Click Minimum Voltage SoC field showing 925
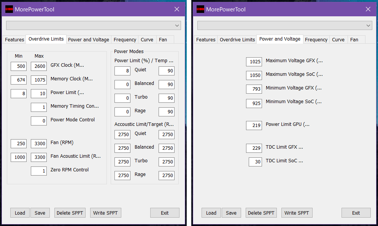 click(254, 104)
